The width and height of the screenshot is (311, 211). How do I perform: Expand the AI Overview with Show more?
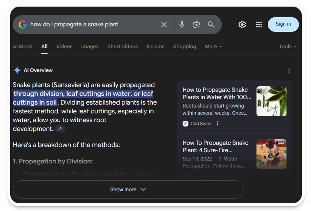[128, 189]
